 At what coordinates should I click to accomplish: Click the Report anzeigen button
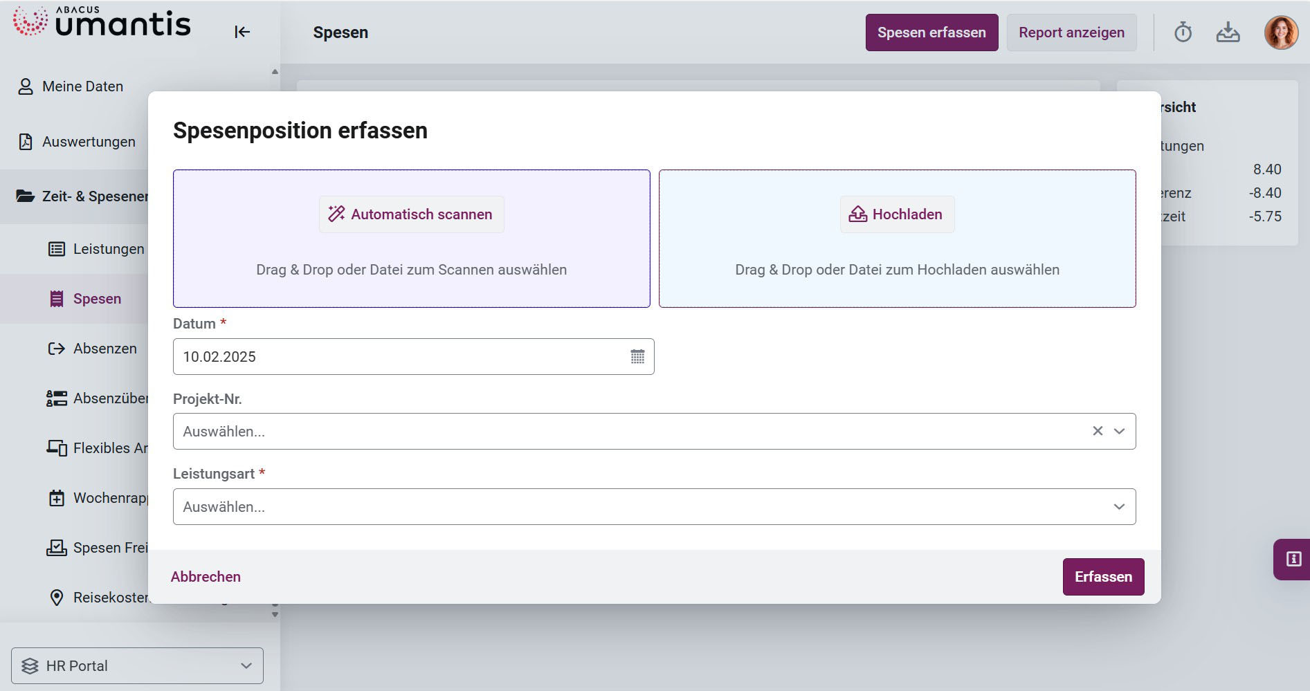tap(1071, 33)
